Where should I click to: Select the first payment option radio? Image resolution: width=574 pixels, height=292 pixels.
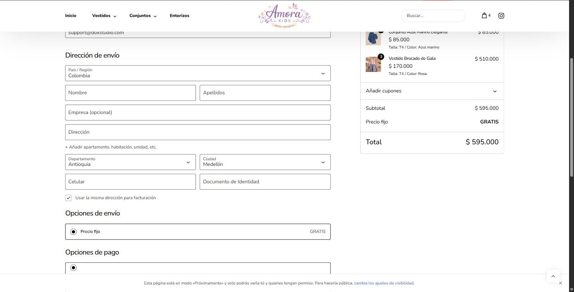[73, 268]
